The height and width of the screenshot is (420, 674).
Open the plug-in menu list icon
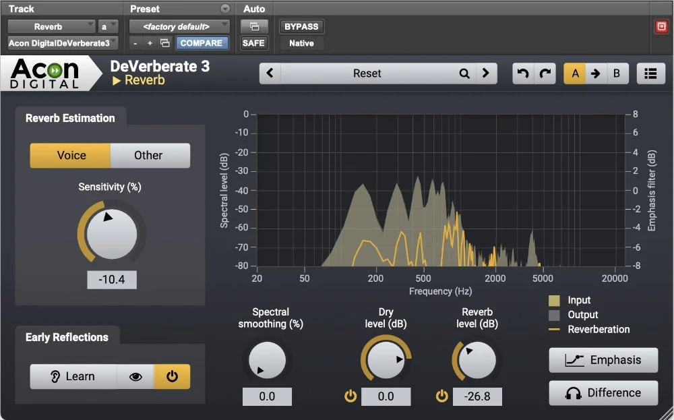point(651,73)
